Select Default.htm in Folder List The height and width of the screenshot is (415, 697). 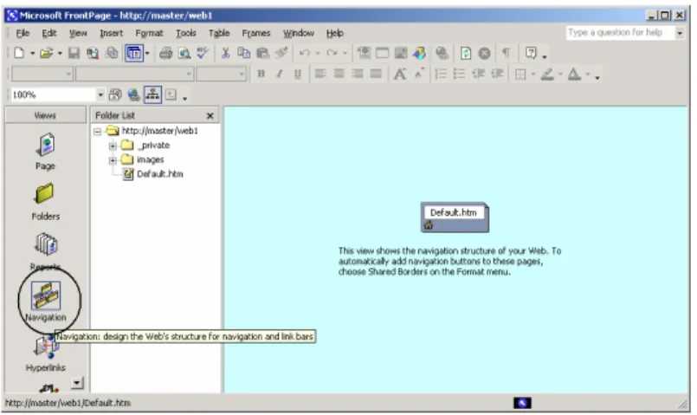[x=159, y=174]
